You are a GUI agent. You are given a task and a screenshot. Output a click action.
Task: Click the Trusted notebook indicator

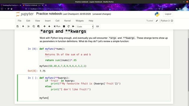(x=150, y=21)
